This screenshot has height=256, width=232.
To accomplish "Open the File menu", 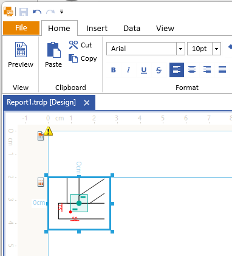I will pyautogui.click(x=21, y=28).
